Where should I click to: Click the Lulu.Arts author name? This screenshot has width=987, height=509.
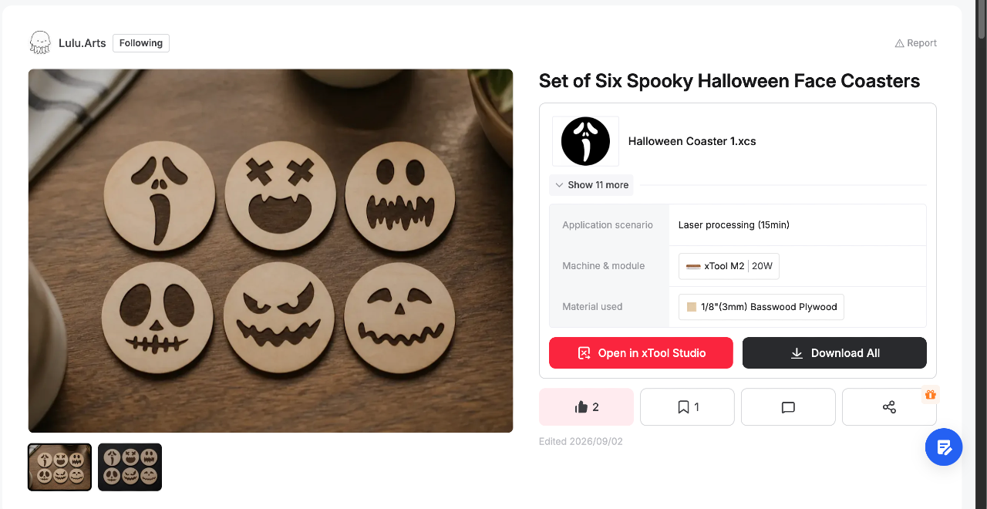click(x=83, y=43)
